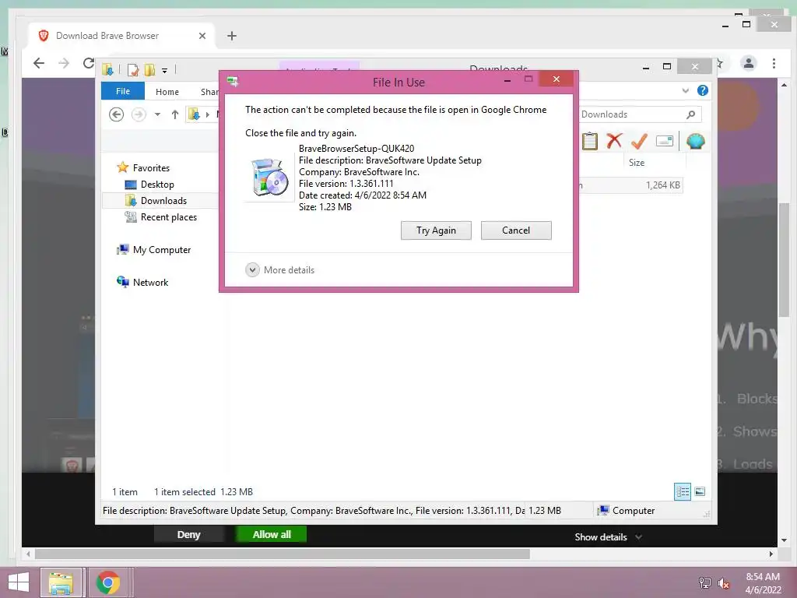Open File Explorer from taskbar

coord(61,582)
